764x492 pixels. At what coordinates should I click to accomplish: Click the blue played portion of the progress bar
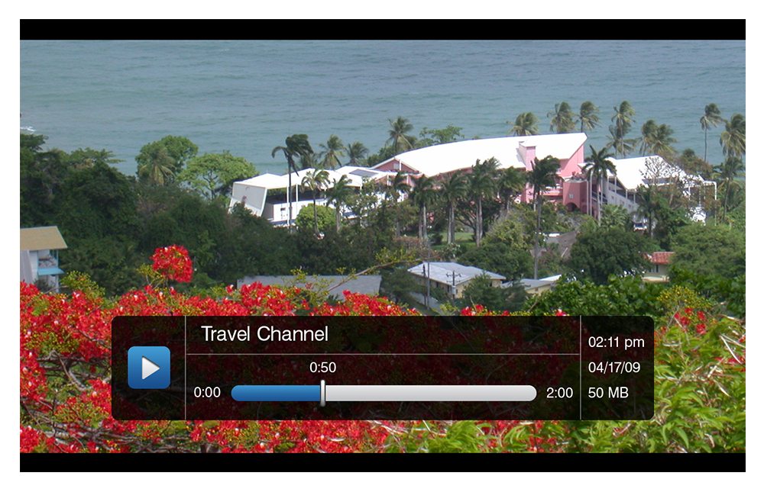tap(275, 393)
